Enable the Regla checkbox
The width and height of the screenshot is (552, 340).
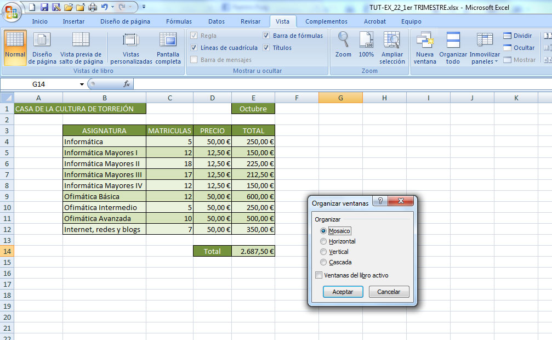coord(195,35)
